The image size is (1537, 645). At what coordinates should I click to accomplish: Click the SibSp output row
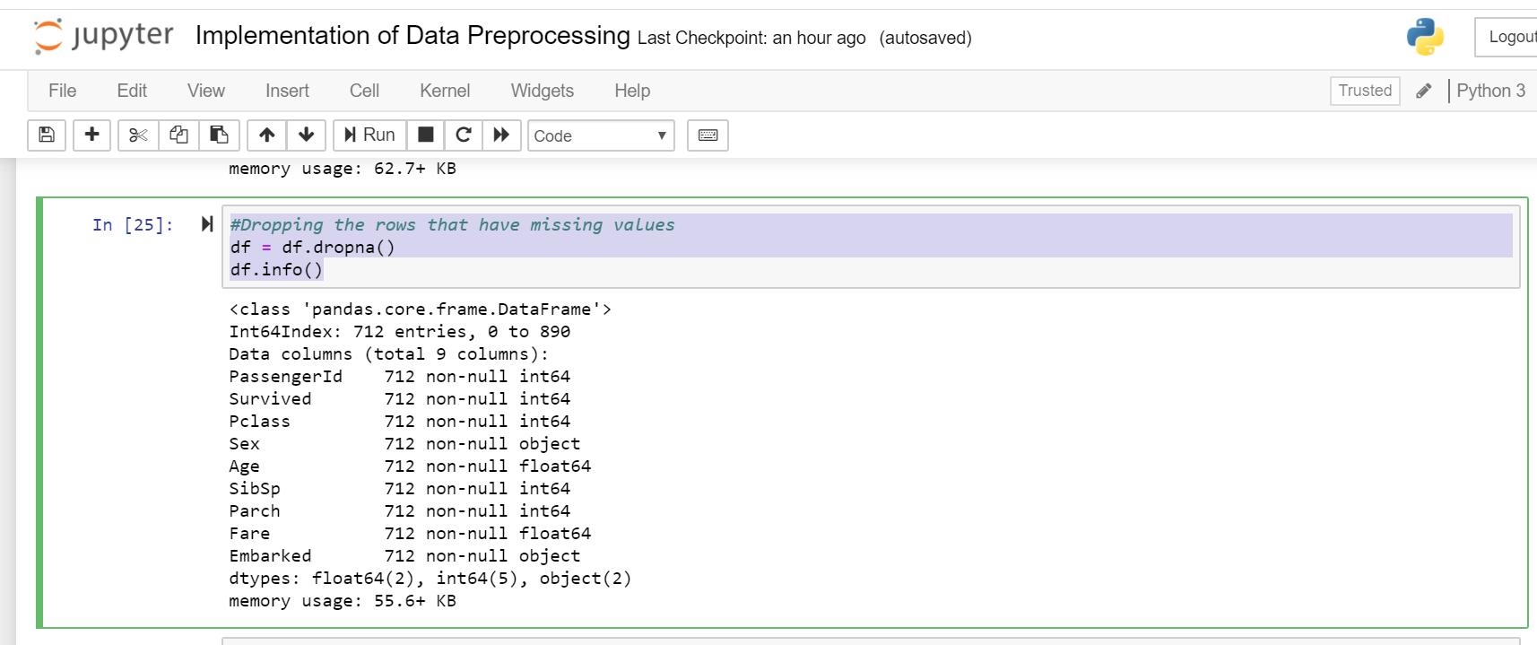pos(399,489)
